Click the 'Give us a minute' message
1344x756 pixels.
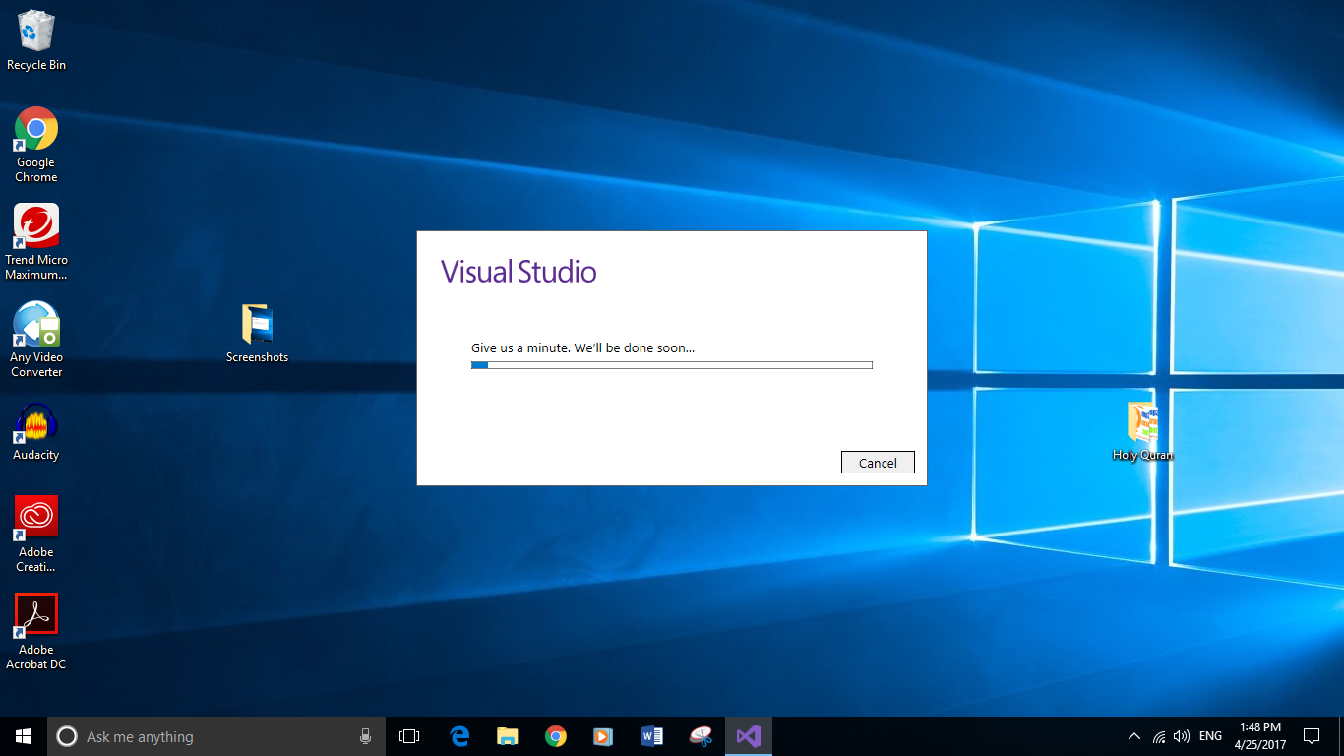(x=582, y=348)
